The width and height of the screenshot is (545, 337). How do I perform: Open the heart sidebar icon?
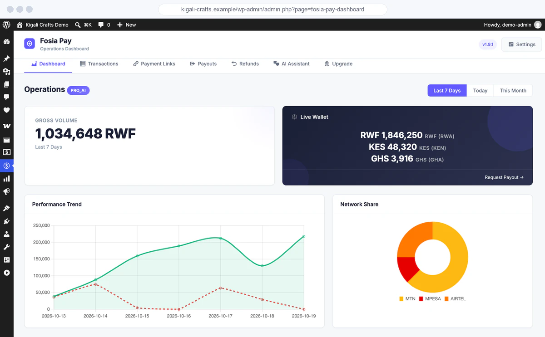click(x=6, y=110)
